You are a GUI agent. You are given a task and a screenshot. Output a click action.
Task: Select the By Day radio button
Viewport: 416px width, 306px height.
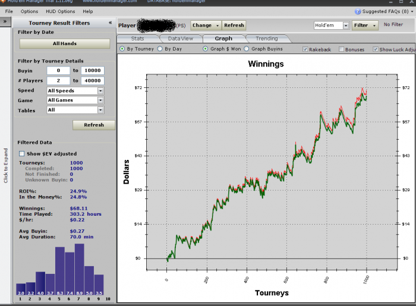click(x=160, y=49)
